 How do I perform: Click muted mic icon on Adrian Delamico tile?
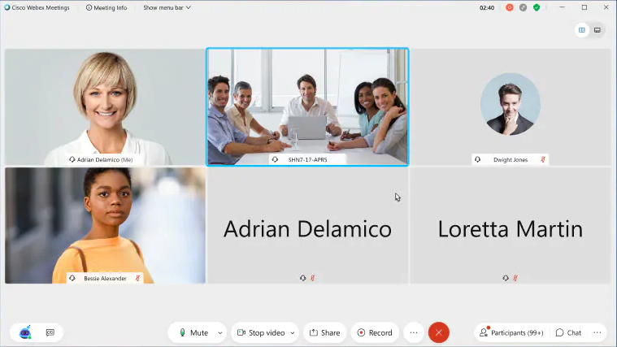(312, 278)
